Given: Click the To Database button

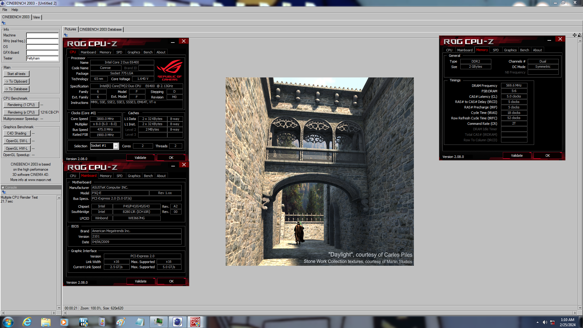Looking at the screenshot, I should pos(16,89).
